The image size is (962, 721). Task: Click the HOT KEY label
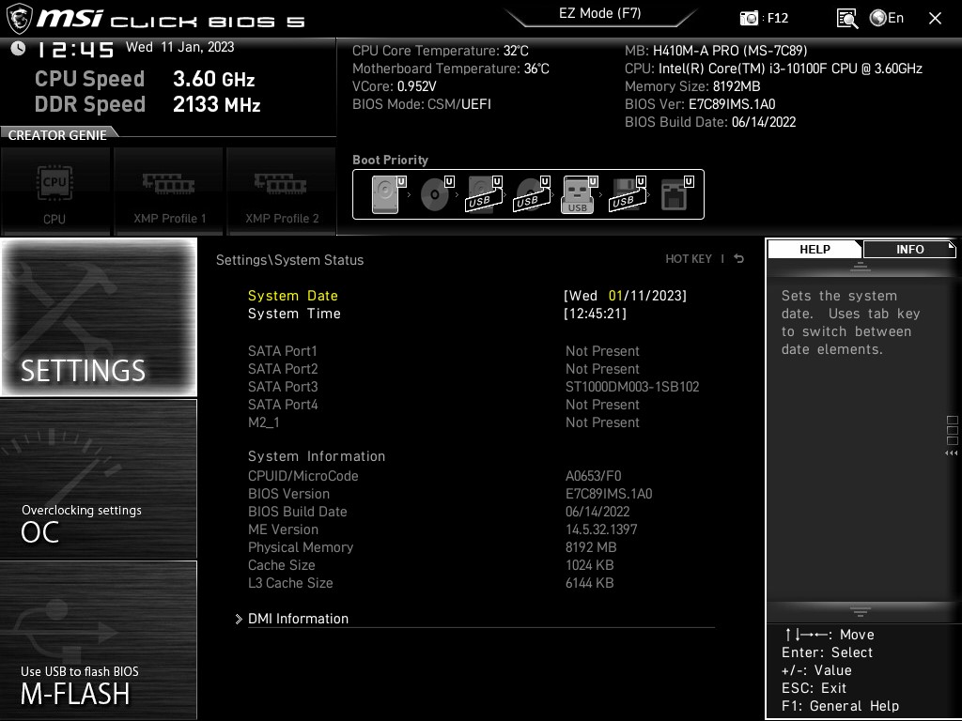[689, 259]
